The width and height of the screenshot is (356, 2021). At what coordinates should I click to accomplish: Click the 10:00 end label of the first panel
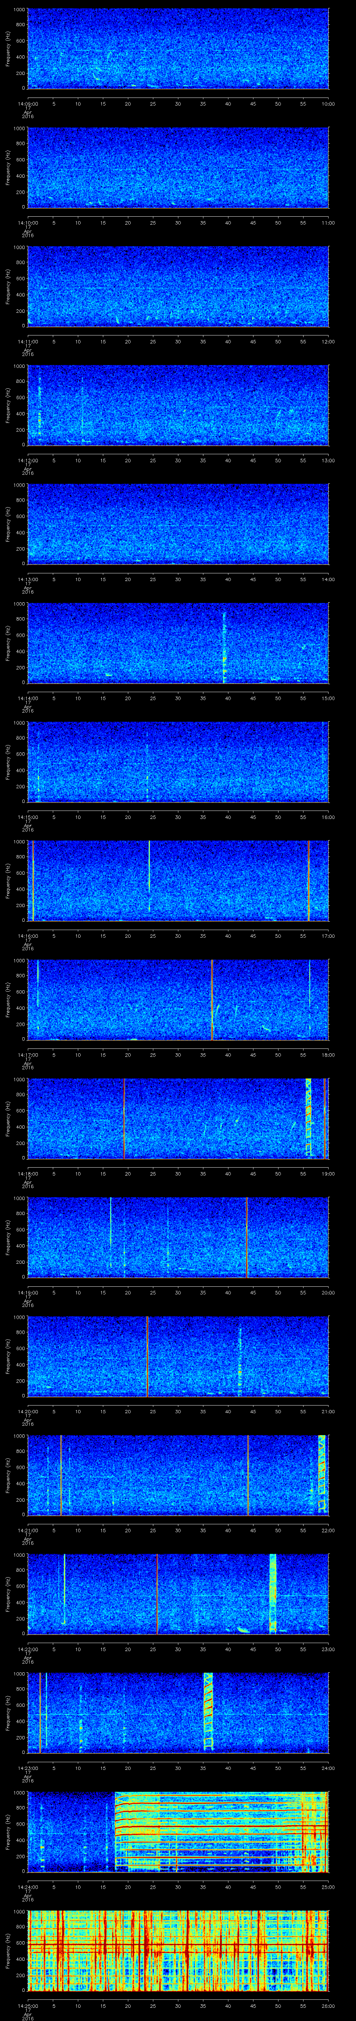click(328, 103)
